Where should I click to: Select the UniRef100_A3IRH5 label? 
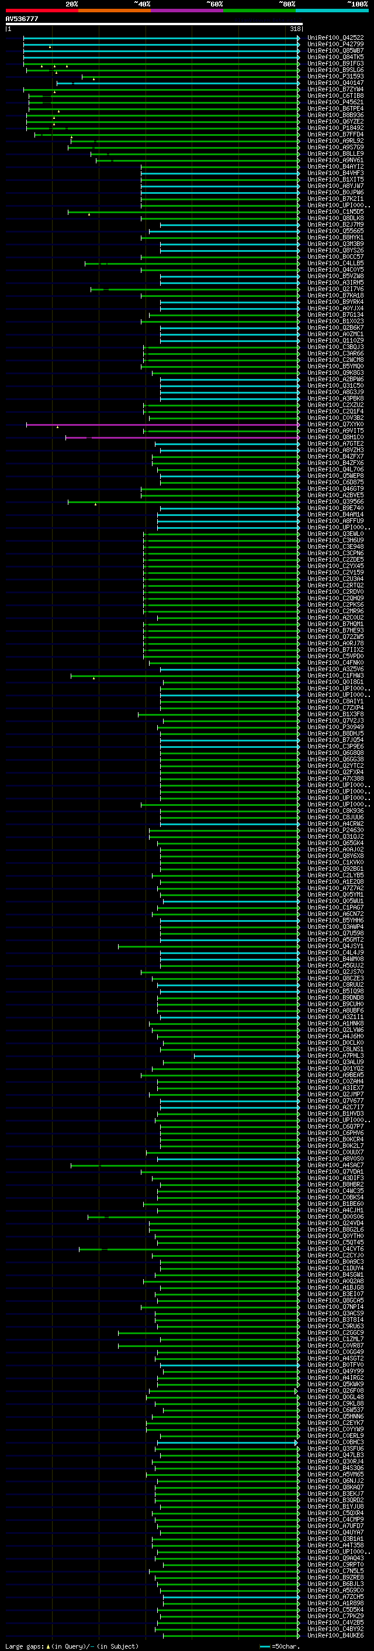(335, 283)
